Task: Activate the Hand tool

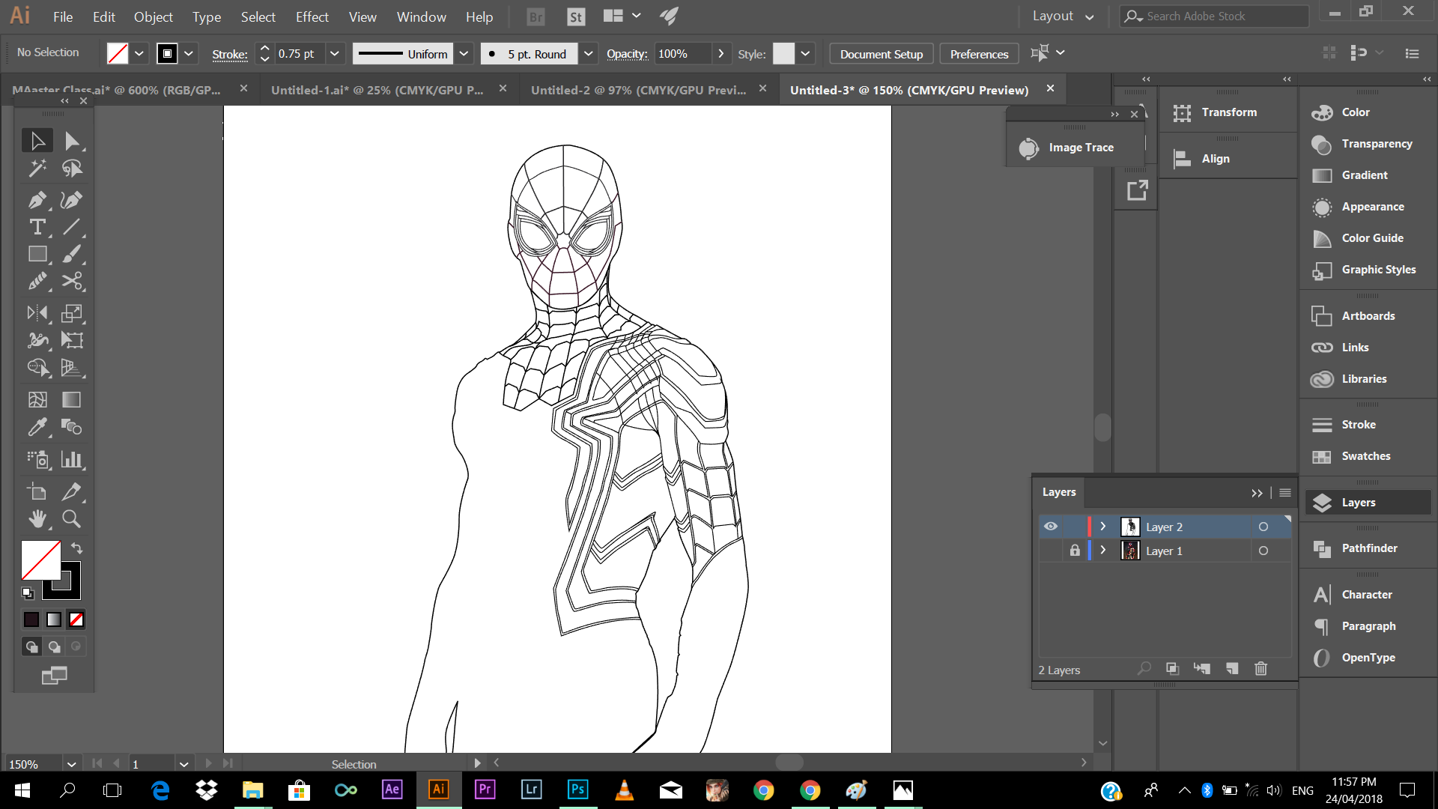Action: point(37,518)
